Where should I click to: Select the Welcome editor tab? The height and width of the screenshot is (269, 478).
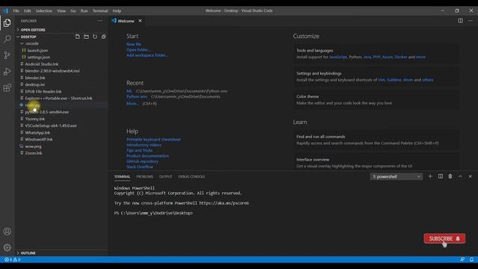pyautogui.click(x=126, y=21)
